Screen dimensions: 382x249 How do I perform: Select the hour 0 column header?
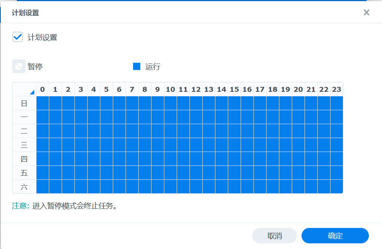42,89
